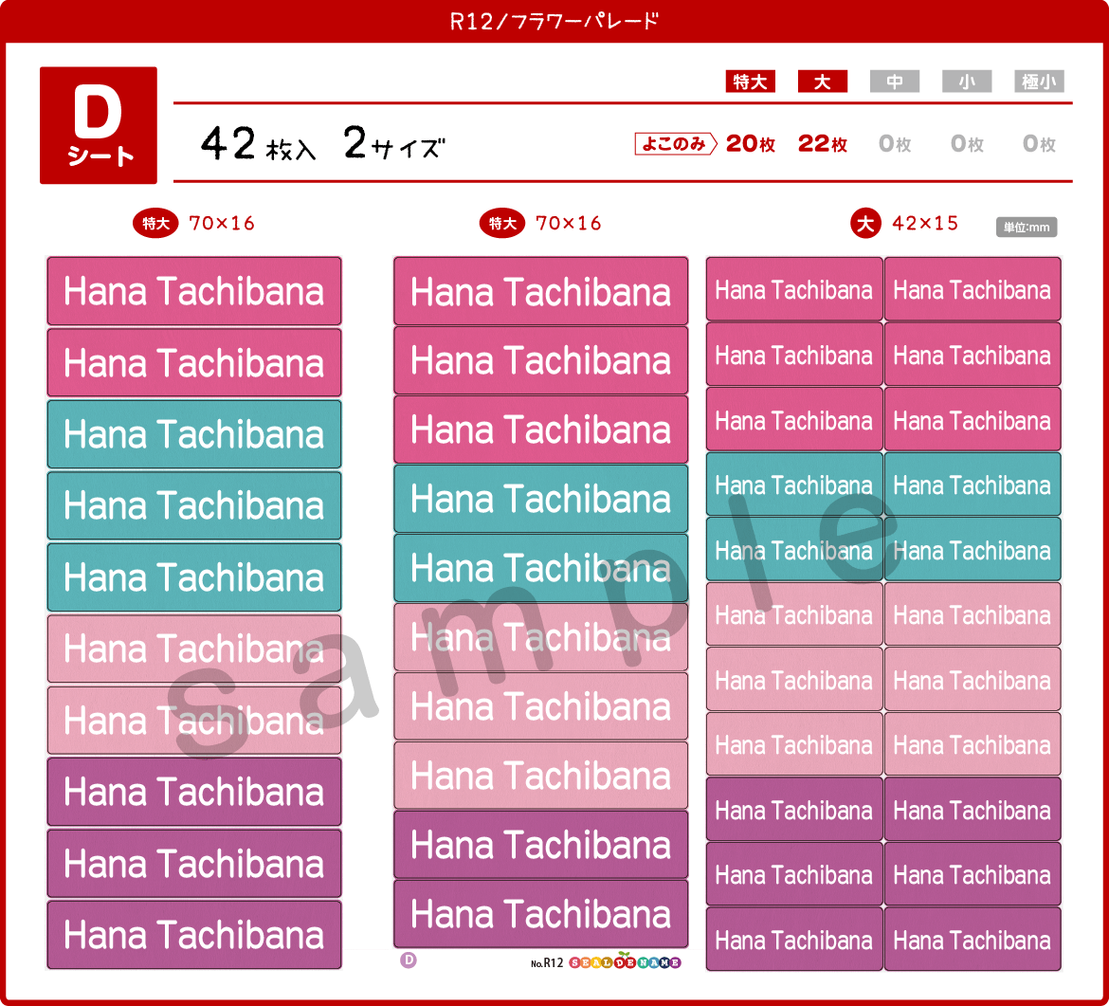The image size is (1109, 1006).
Task: Select the red 大 size tab in legend
Action: [x=823, y=82]
